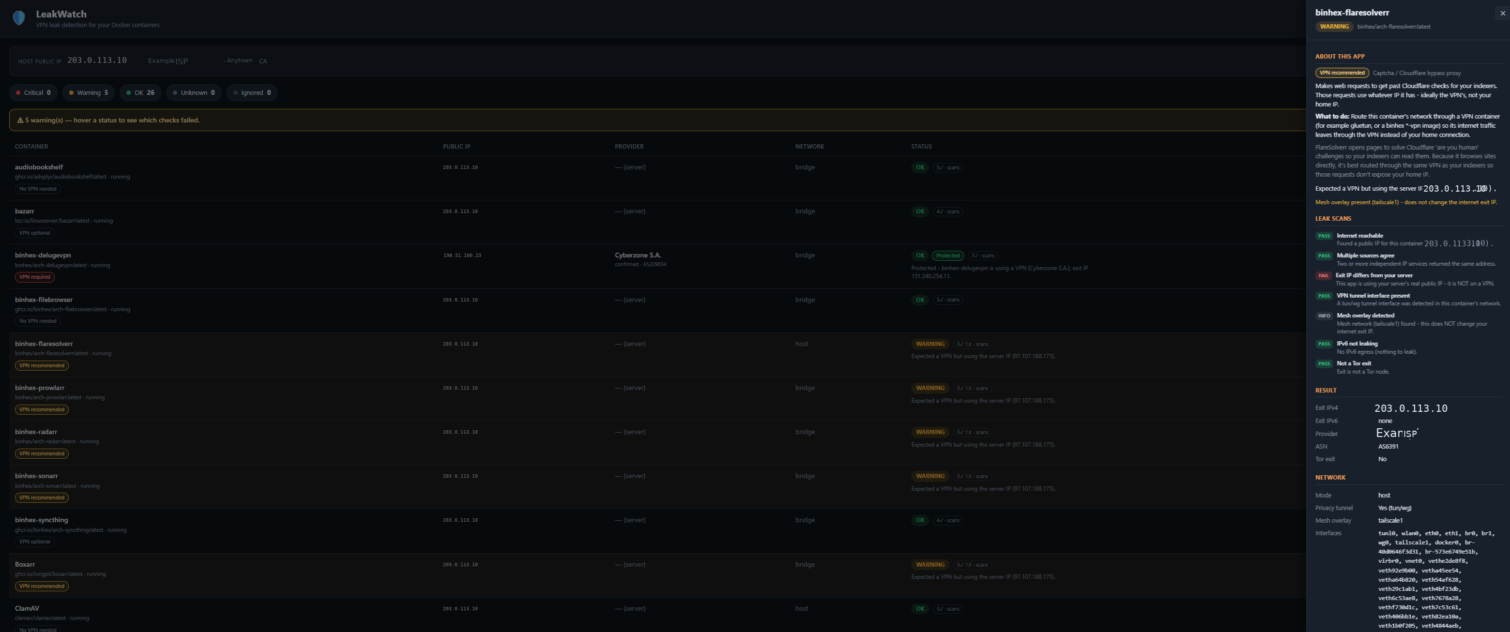The image size is (1510, 632).
Task: Click the host network cell in ClamAV row
Action: pyautogui.click(x=801, y=609)
